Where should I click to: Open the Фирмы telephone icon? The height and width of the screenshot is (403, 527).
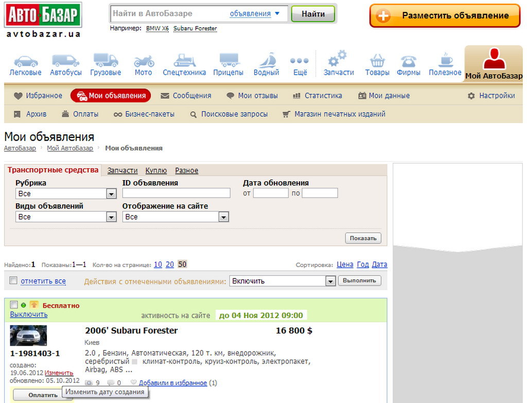tap(409, 61)
